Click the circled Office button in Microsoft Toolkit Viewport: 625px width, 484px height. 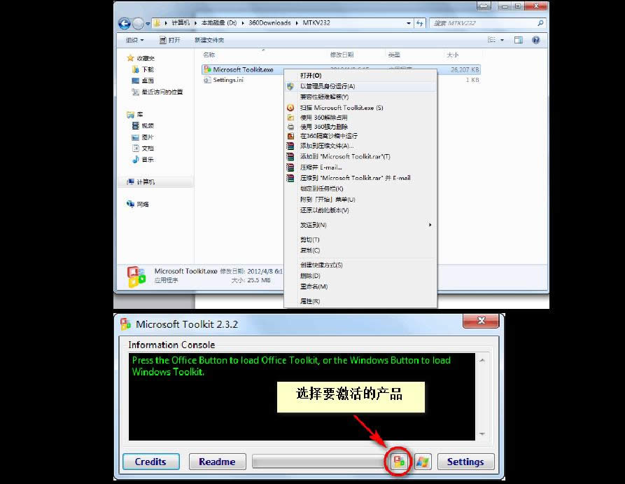coord(399,462)
